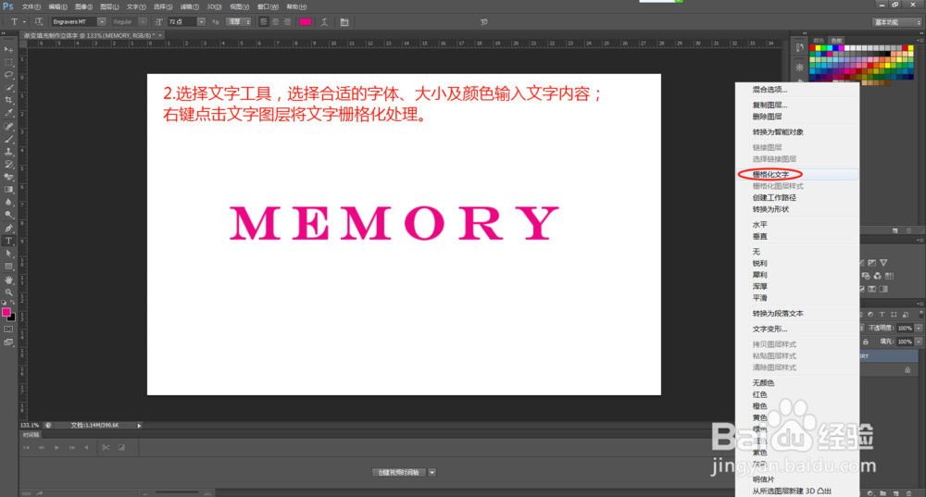Open the 滤镜 menu
The height and width of the screenshot is (497, 926).
[189, 6]
